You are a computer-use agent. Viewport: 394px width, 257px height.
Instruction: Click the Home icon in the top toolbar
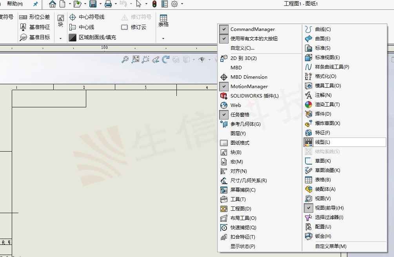point(52,4)
